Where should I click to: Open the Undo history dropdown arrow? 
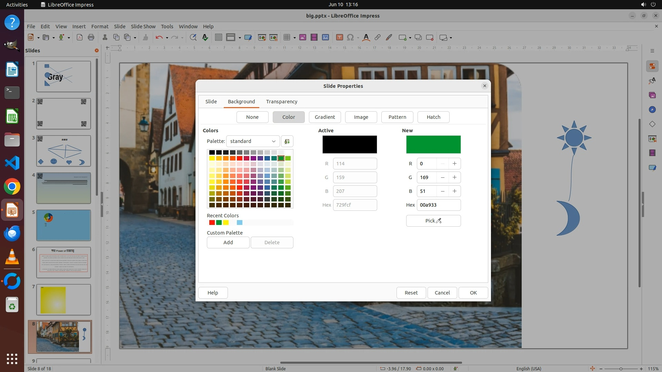167,38
